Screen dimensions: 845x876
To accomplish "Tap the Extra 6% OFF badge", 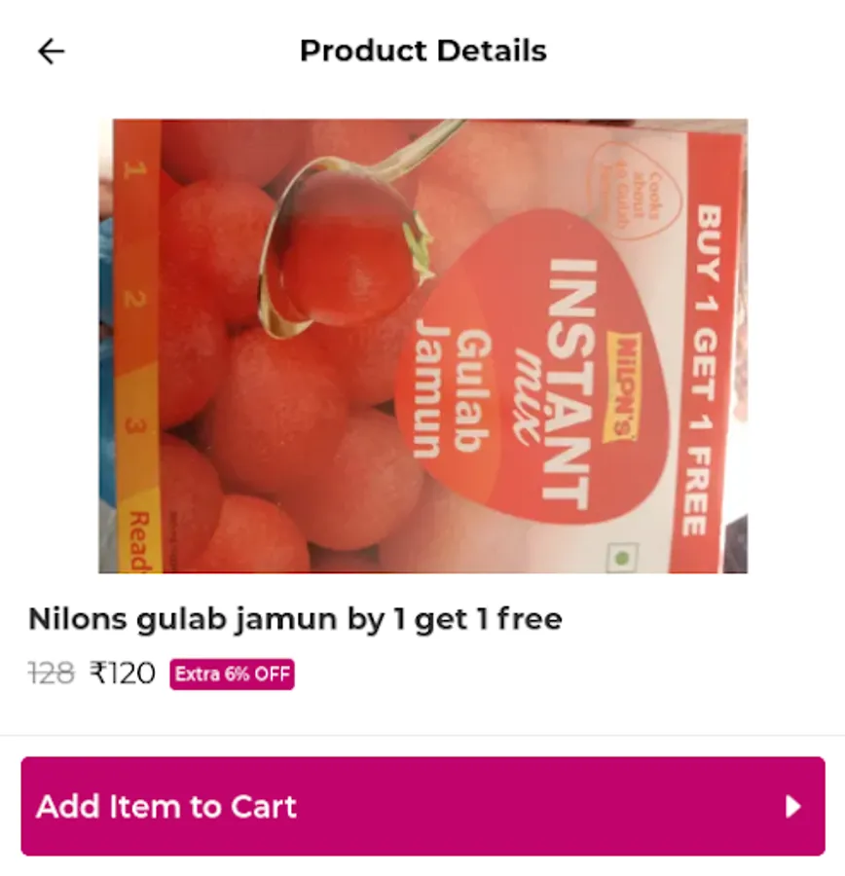I will [x=232, y=675].
